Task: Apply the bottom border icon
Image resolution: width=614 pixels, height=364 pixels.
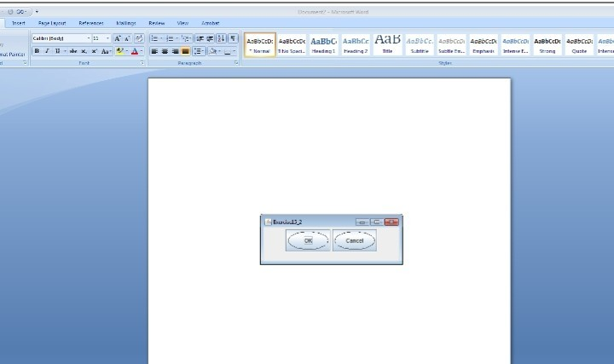Action: (228, 51)
